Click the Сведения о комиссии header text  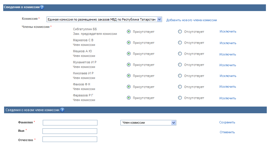(22, 7)
